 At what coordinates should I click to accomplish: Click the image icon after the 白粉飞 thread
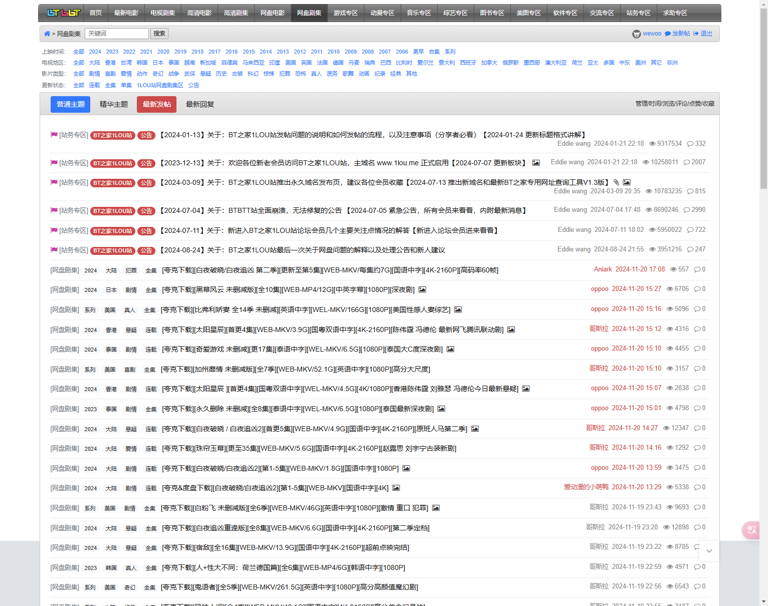point(436,508)
